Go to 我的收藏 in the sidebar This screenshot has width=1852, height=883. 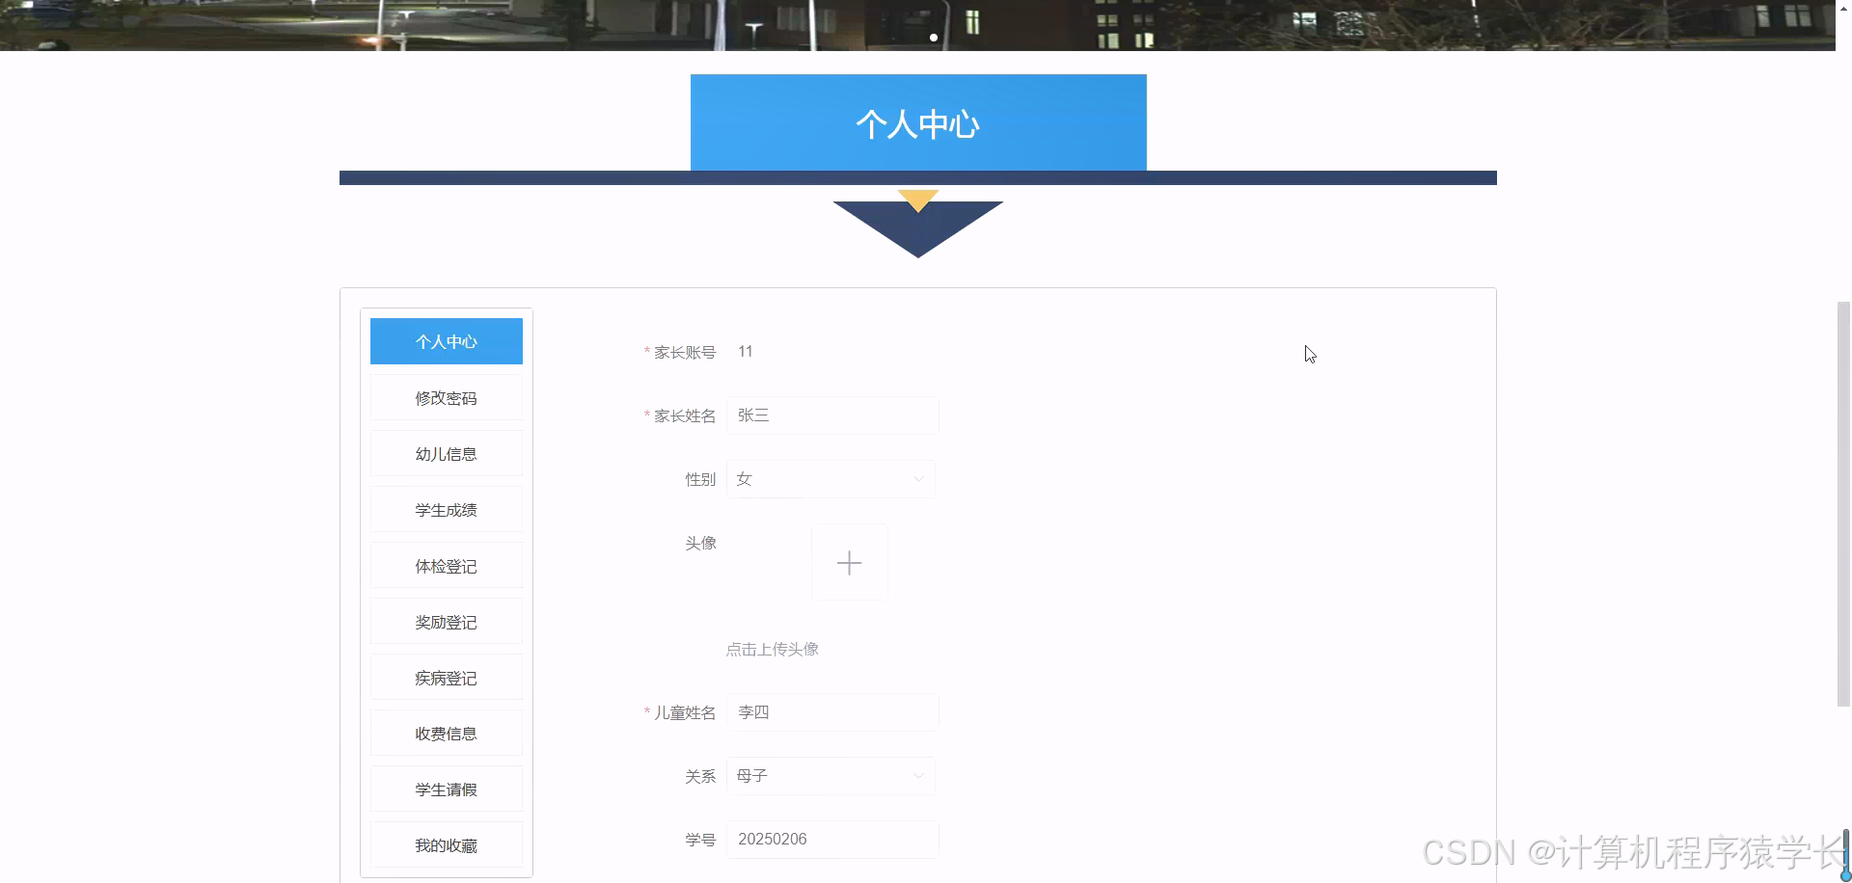pos(447,845)
